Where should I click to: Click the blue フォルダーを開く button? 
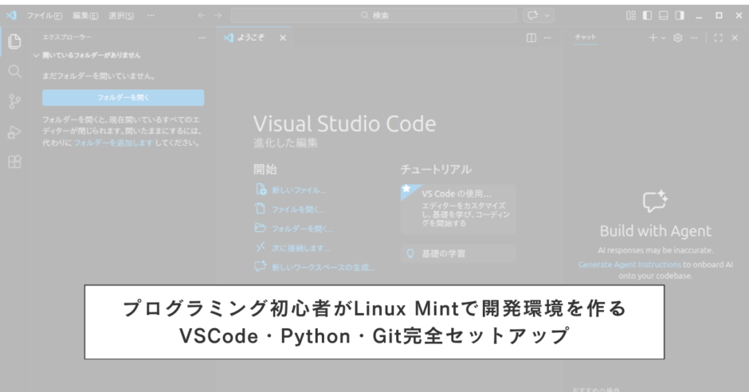(123, 97)
